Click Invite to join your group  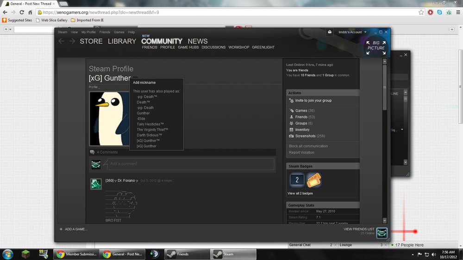313,101
